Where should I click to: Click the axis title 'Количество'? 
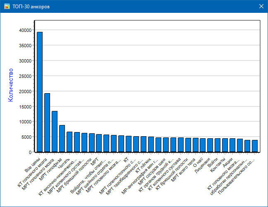point(11,85)
